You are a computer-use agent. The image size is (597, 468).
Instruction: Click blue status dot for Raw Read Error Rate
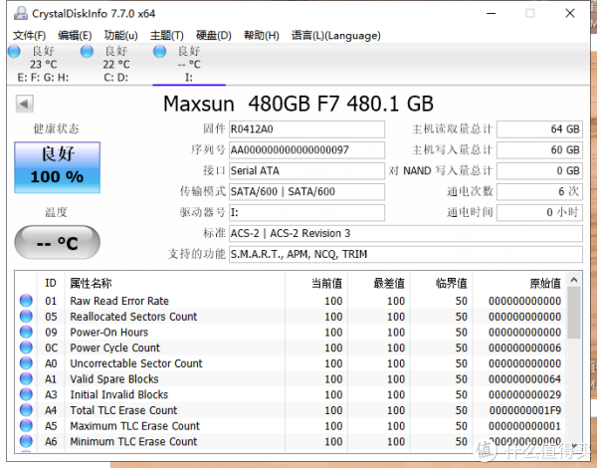click(x=26, y=301)
